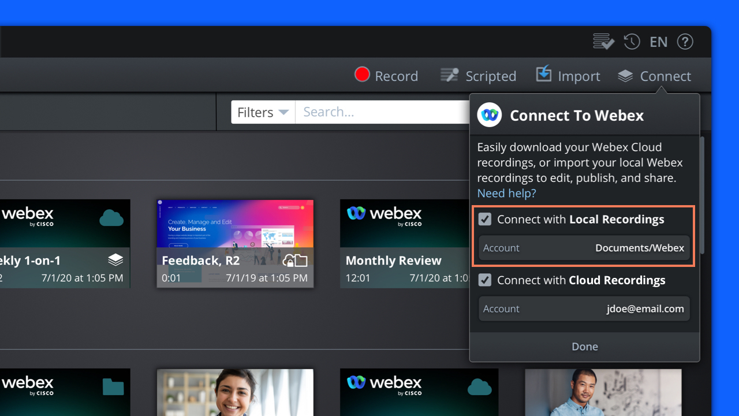The width and height of the screenshot is (739, 416).
Task: Open the history clock icon
Action: [632, 42]
